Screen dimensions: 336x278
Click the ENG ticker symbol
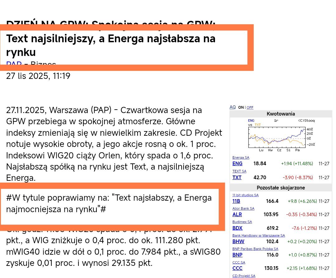237,163
